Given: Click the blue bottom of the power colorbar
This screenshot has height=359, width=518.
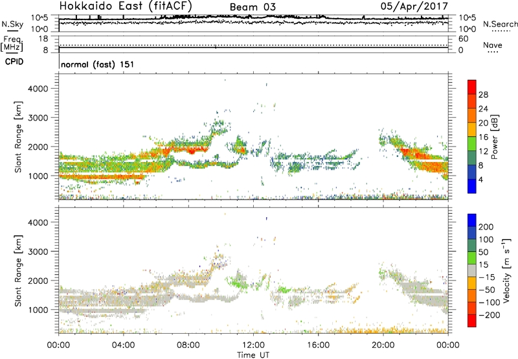Looking at the screenshot, I should (472, 186).
